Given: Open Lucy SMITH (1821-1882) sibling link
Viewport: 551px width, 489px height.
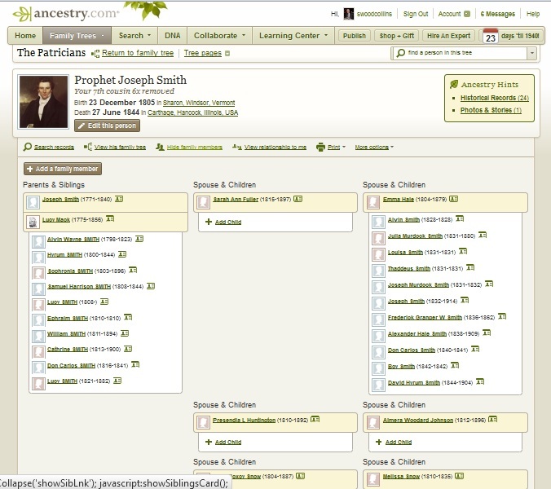Looking at the screenshot, I should coord(62,381).
